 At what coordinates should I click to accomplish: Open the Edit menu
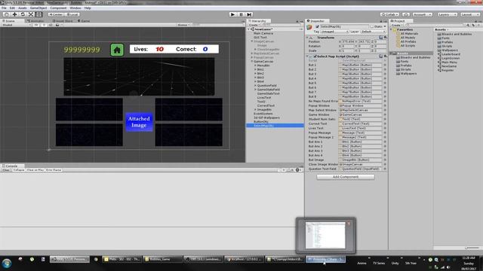(12, 8)
